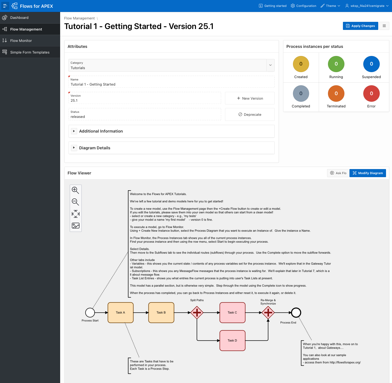Image resolution: width=392 pixels, height=383 pixels.
Task: Expand the Diagram Details section
Action: [x=74, y=148]
